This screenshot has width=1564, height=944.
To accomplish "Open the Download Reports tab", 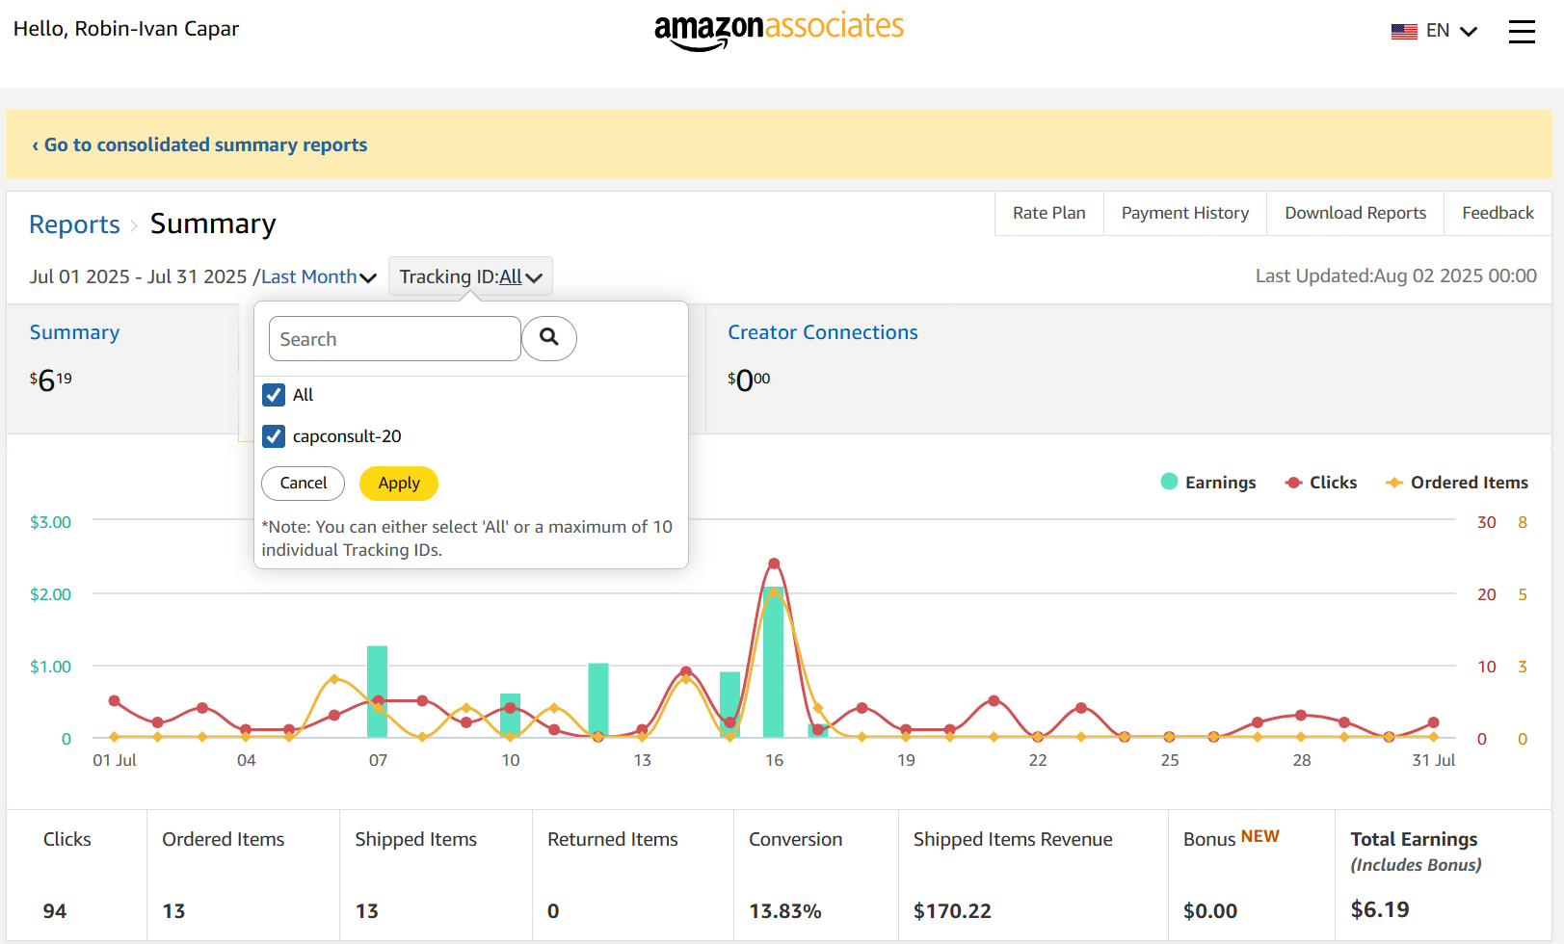I will [1355, 213].
